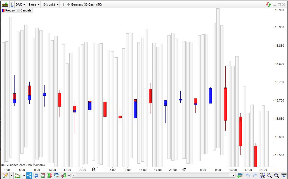Click the Germany 30 Cash (5€) label
Viewport: 288px width, 179px height.
point(86,4)
